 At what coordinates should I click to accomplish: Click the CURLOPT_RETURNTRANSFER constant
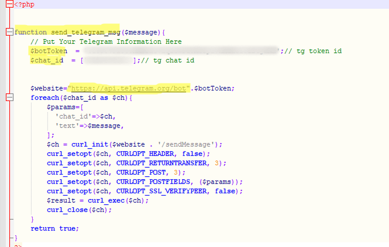tap(161, 163)
